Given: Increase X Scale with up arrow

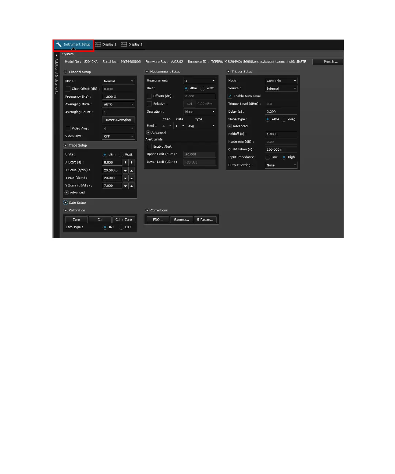Looking at the screenshot, I should [132, 170].
